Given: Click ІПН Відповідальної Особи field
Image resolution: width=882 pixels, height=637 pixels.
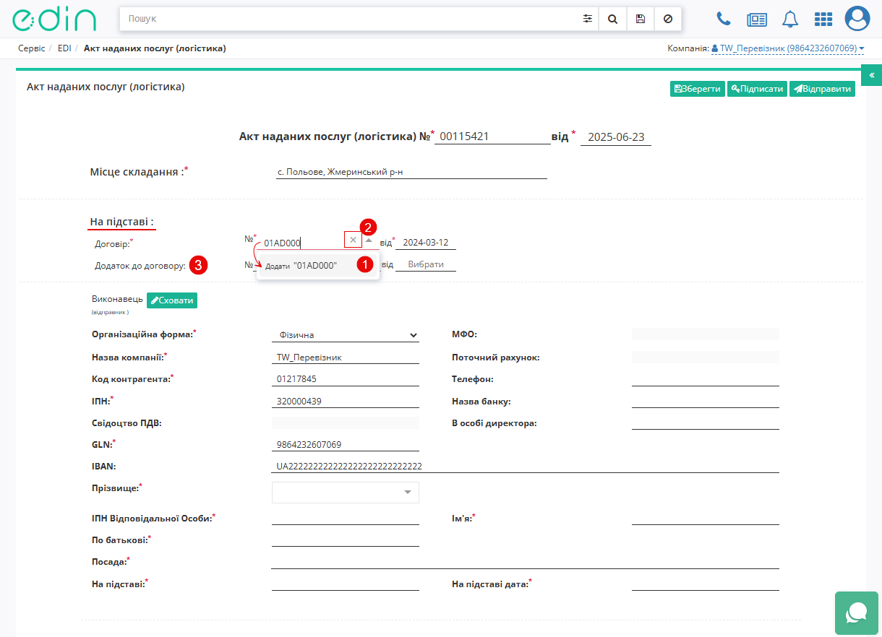Looking at the screenshot, I should 346,518.
